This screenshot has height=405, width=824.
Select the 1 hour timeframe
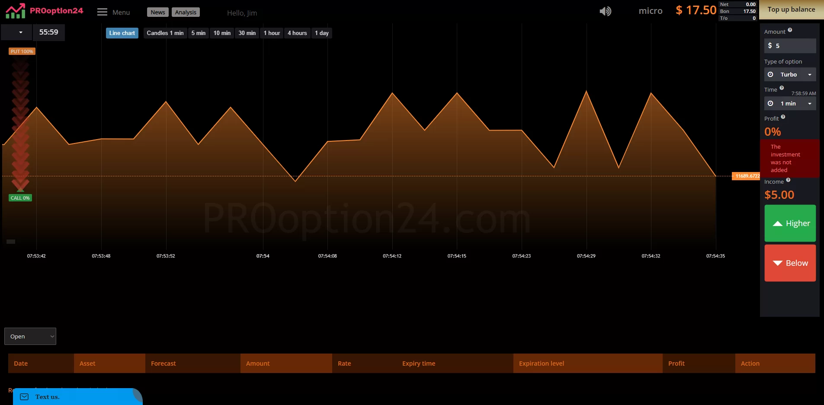click(x=272, y=33)
